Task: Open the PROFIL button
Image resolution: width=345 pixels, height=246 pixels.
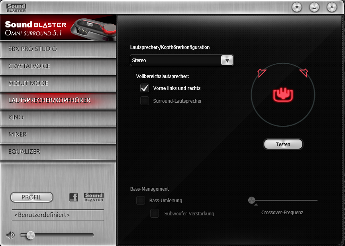Action: pos(32,197)
